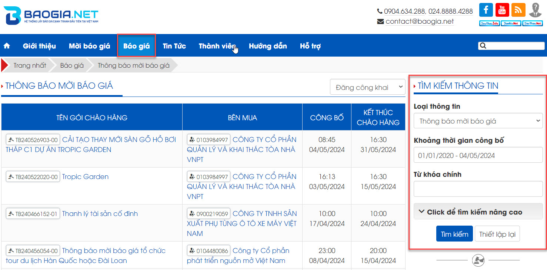The image size is (547, 270).
Task: Click notice code badge TB240526903-00
Action: coord(33,140)
